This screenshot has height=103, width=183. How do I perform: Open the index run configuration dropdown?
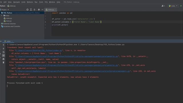coord(173,6)
